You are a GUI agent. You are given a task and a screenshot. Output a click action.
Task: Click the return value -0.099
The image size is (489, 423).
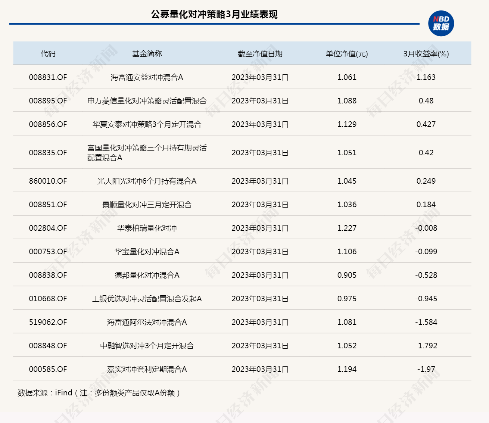pyautogui.click(x=426, y=252)
